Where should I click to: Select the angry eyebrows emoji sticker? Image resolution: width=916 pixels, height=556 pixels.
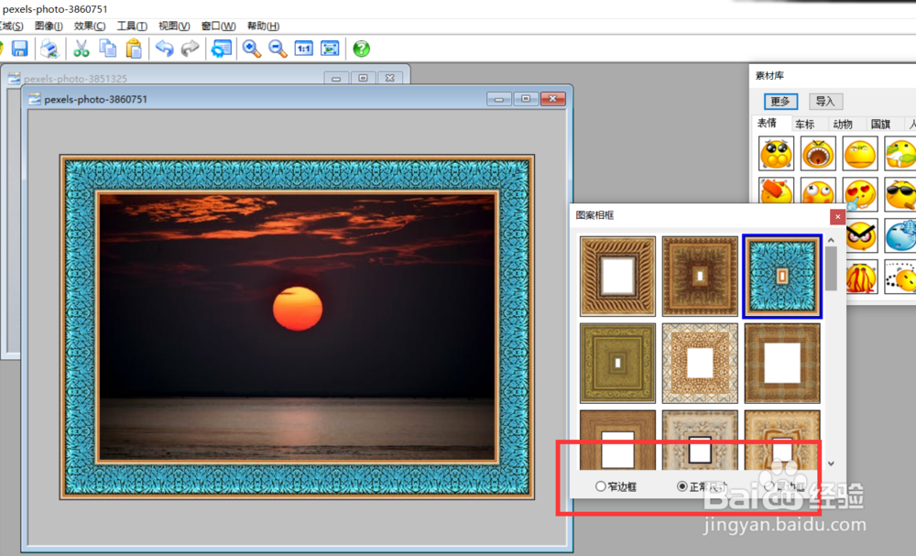pos(861,235)
